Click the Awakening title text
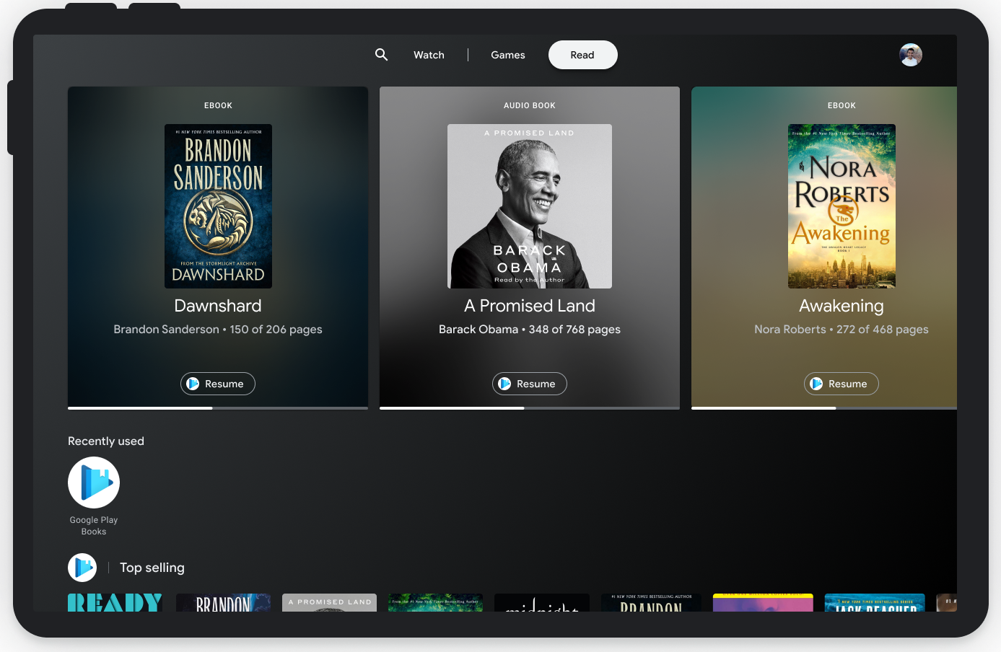The width and height of the screenshot is (1001, 652). tap(842, 306)
